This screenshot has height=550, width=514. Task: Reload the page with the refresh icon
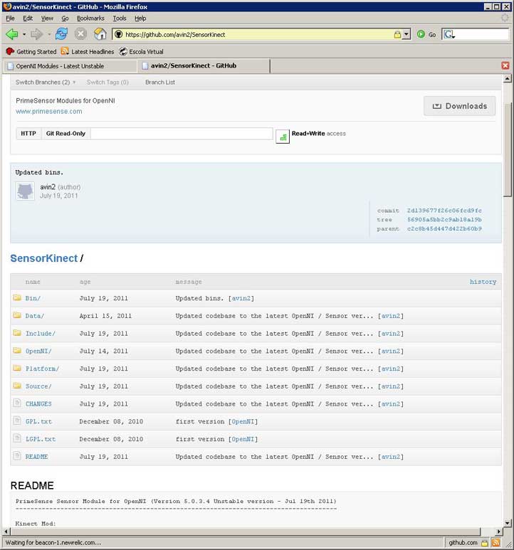tap(62, 34)
